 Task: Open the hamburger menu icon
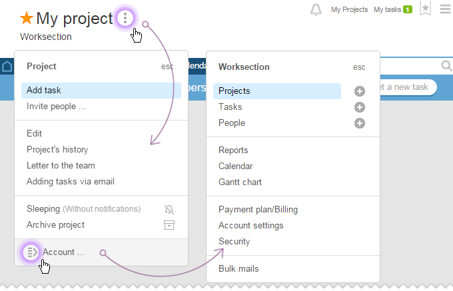[445, 9]
